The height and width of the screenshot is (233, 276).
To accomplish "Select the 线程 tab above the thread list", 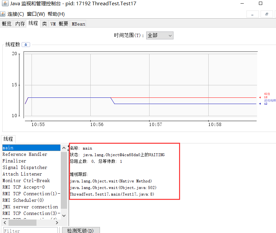I will click(8, 139).
